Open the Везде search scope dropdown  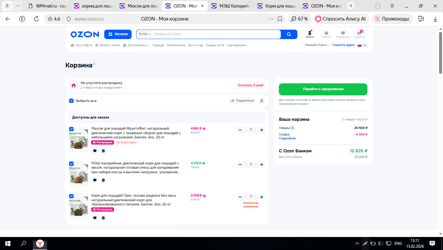(x=145, y=34)
